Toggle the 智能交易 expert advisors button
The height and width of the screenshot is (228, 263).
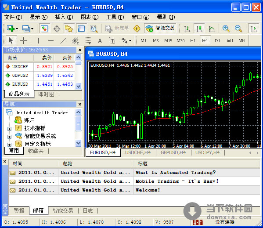coord(160,28)
